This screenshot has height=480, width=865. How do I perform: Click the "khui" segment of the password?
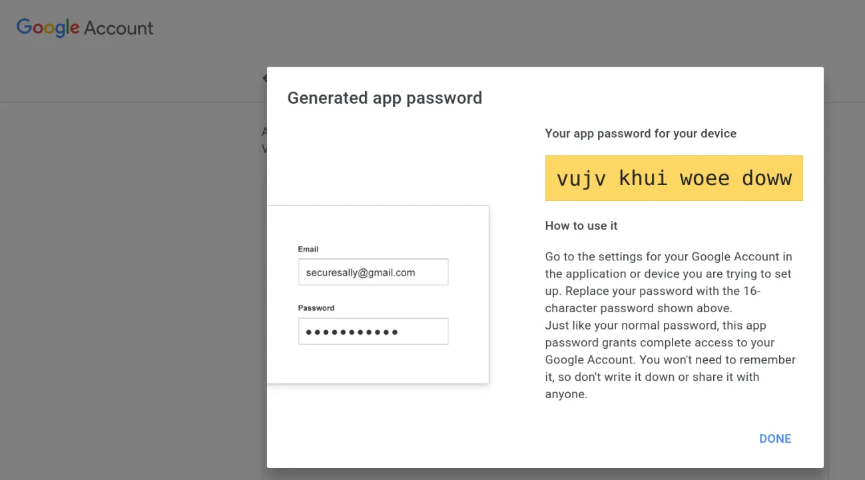[x=643, y=178]
